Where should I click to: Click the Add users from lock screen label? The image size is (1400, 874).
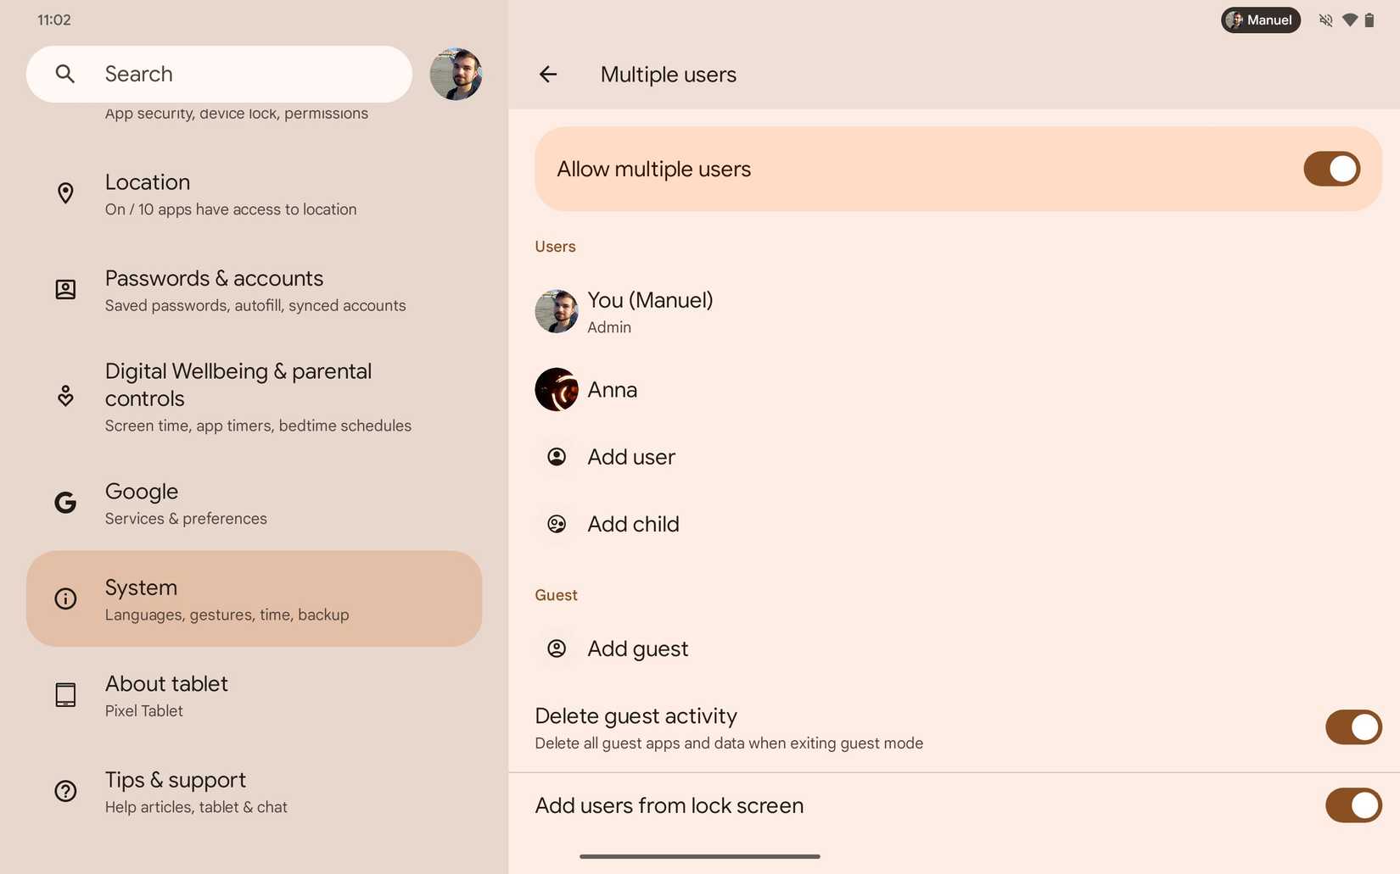[x=669, y=805]
